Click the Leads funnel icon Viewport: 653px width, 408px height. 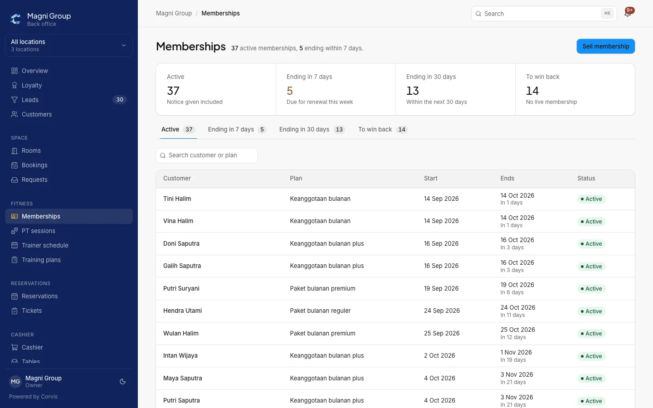pos(15,100)
